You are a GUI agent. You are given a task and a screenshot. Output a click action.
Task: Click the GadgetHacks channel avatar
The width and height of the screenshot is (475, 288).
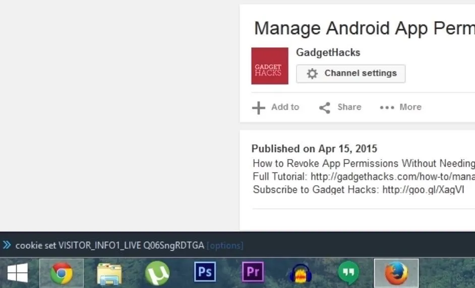tap(270, 65)
